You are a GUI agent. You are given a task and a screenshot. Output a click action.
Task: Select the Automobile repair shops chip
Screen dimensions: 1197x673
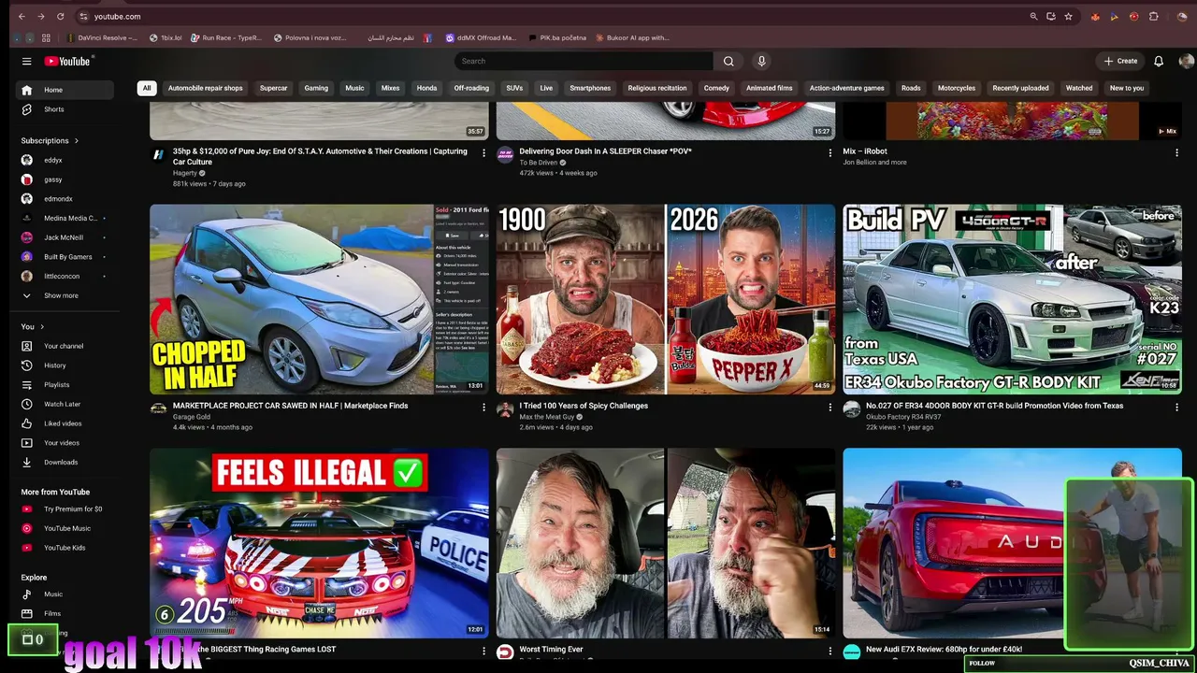(205, 88)
